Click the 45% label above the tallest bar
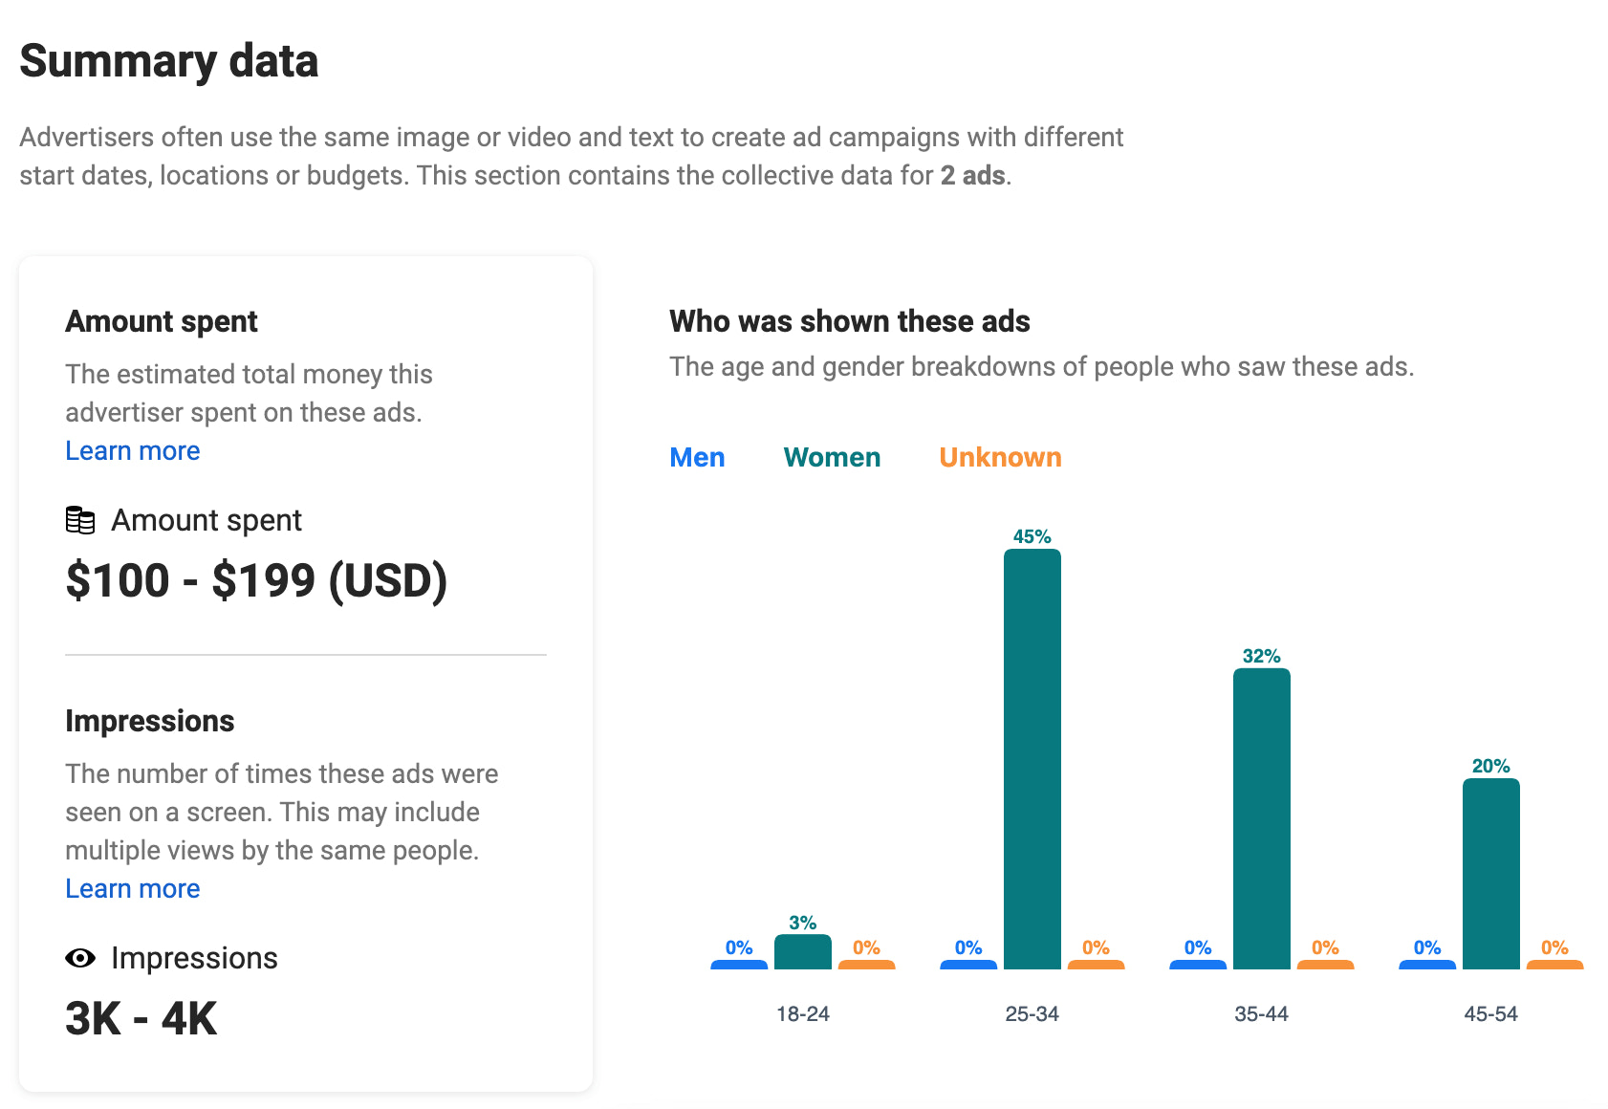 click(x=1032, y=537)
